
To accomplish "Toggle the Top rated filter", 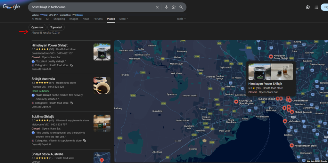I will pos(56,27).
